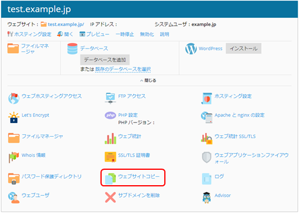This screenshot has width=299, height=213.
Task: Open ウェブアプリケーションファイアウォール link
Action: 252,159
